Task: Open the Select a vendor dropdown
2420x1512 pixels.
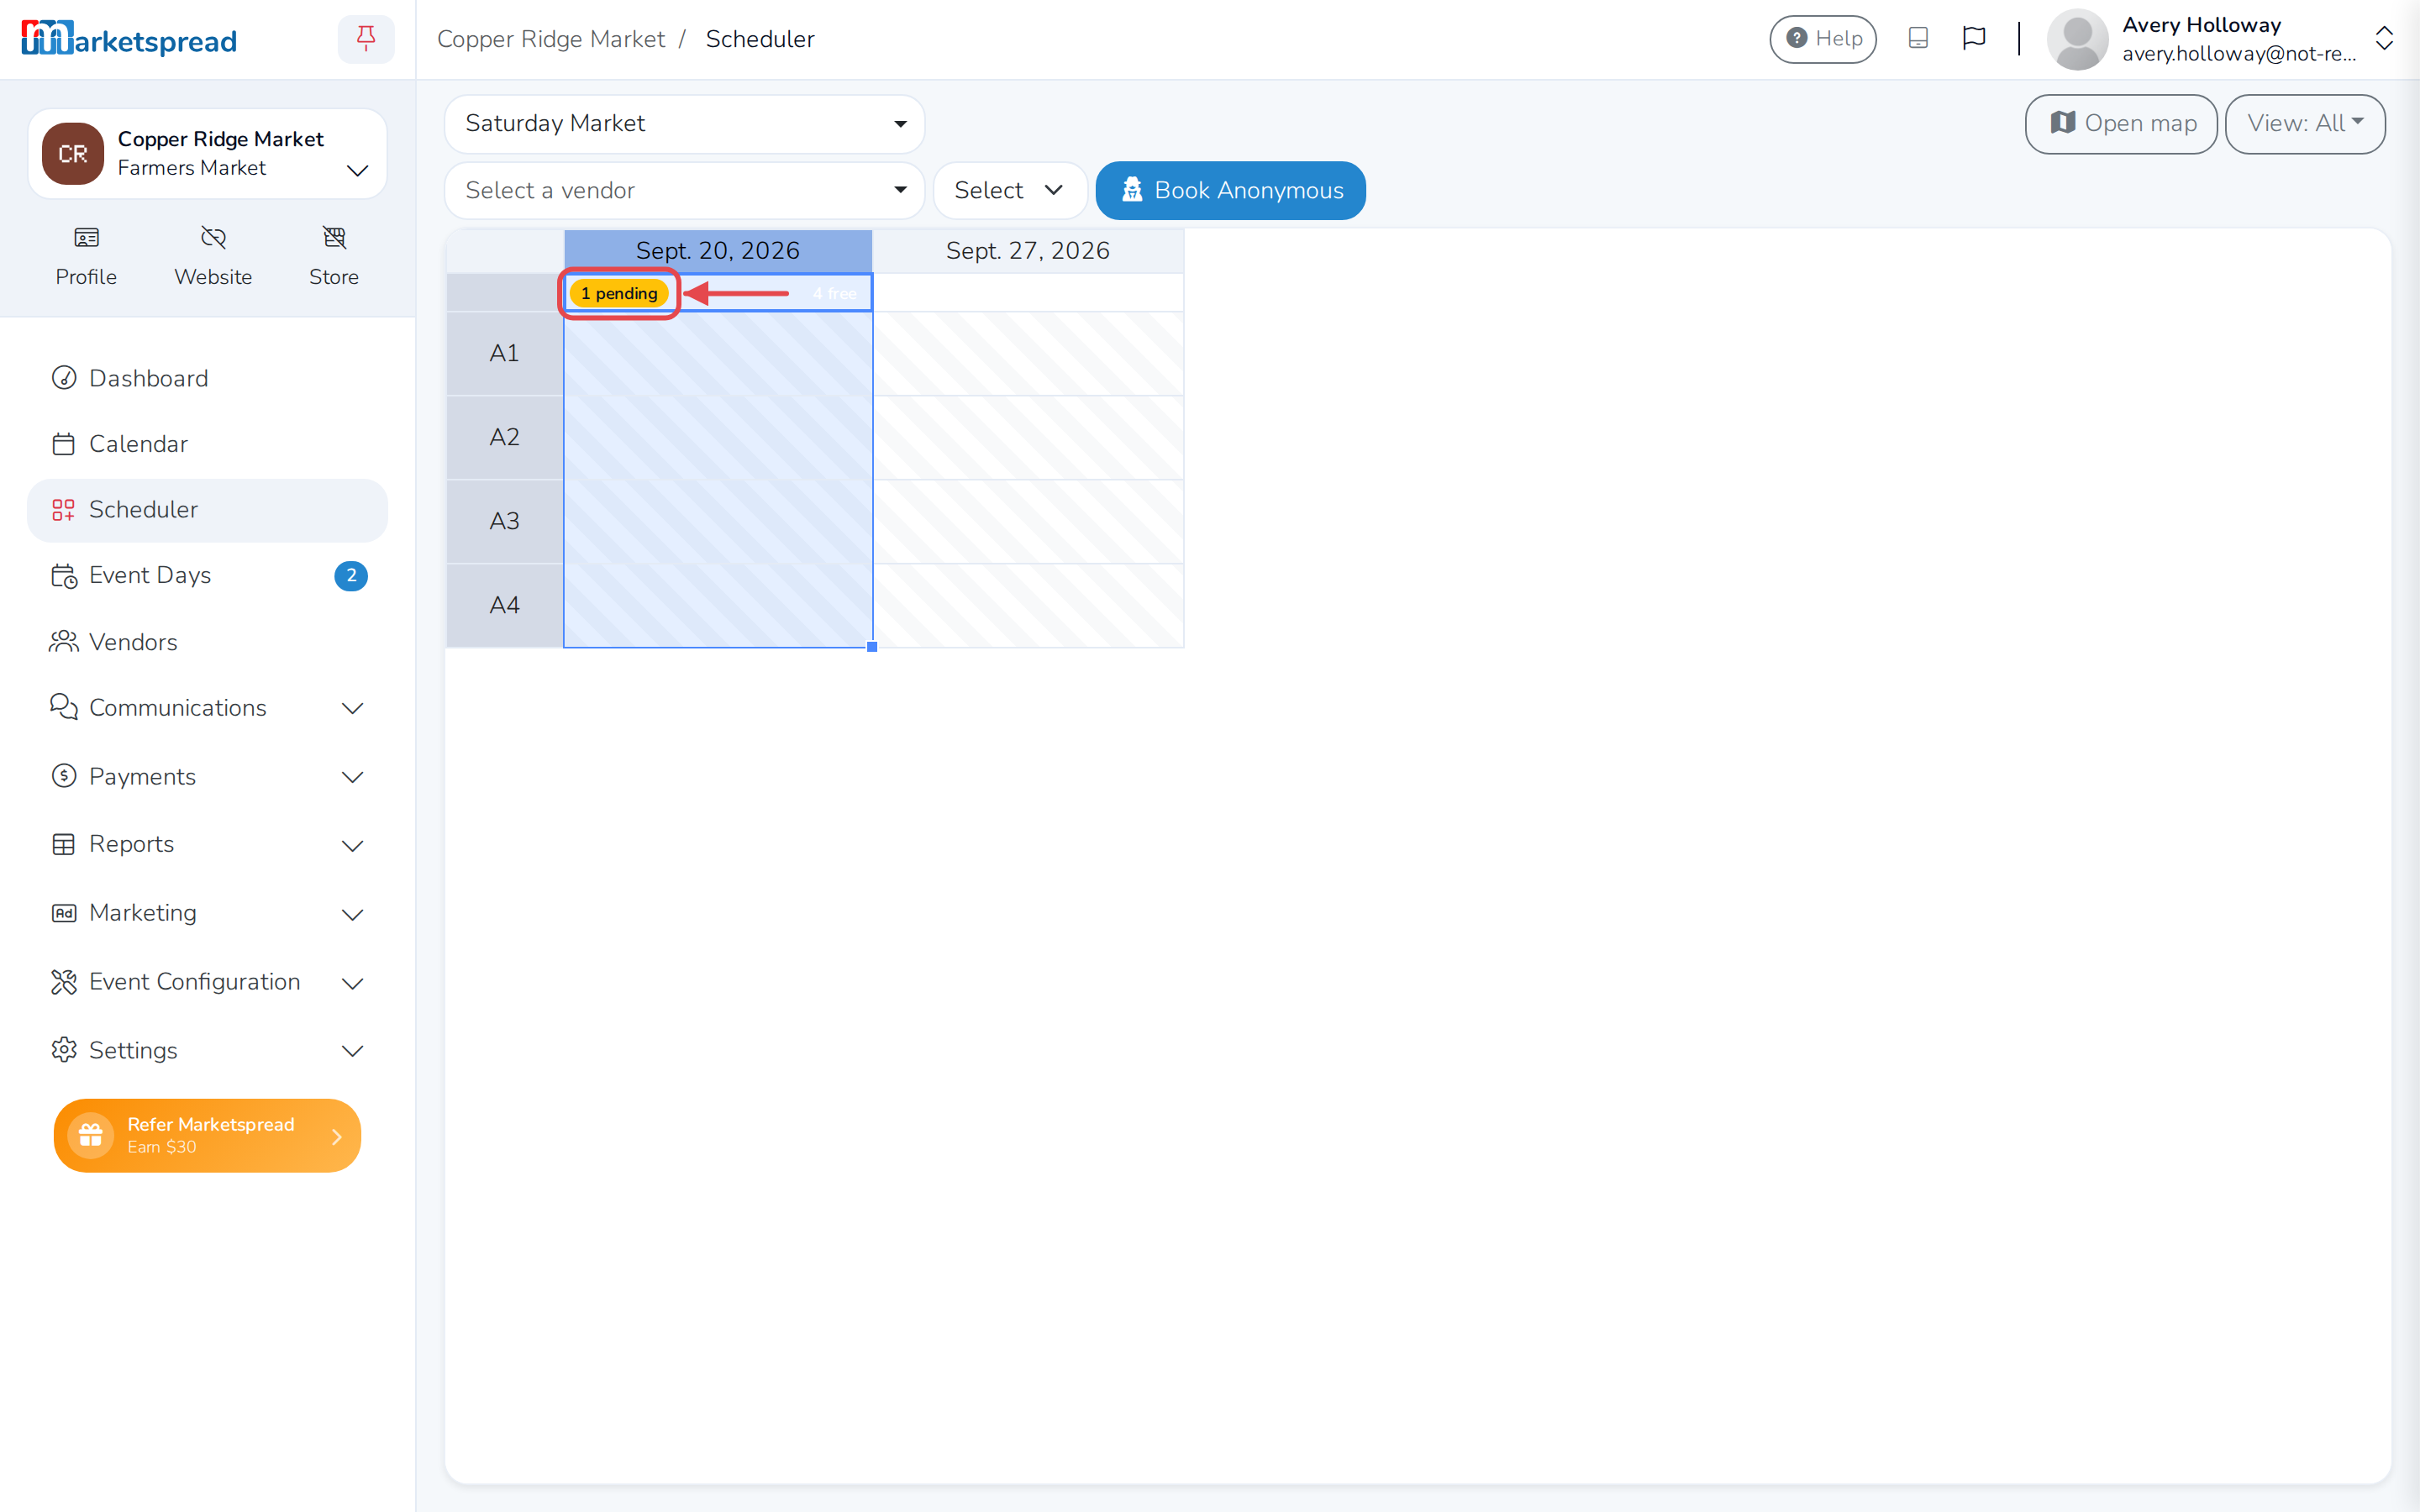Action: (685, 191)
